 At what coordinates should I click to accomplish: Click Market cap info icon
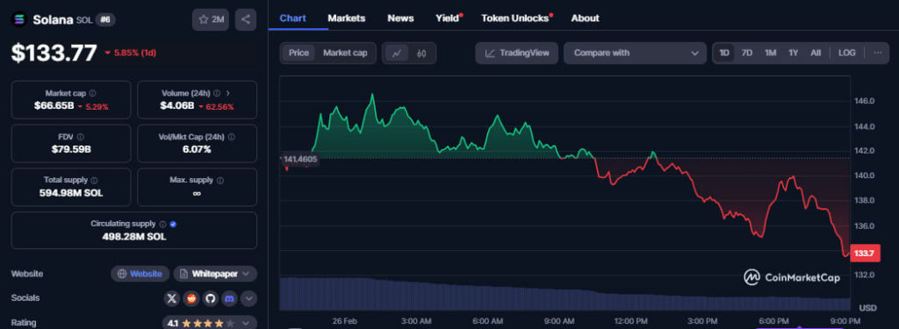[x=93, y=93]
